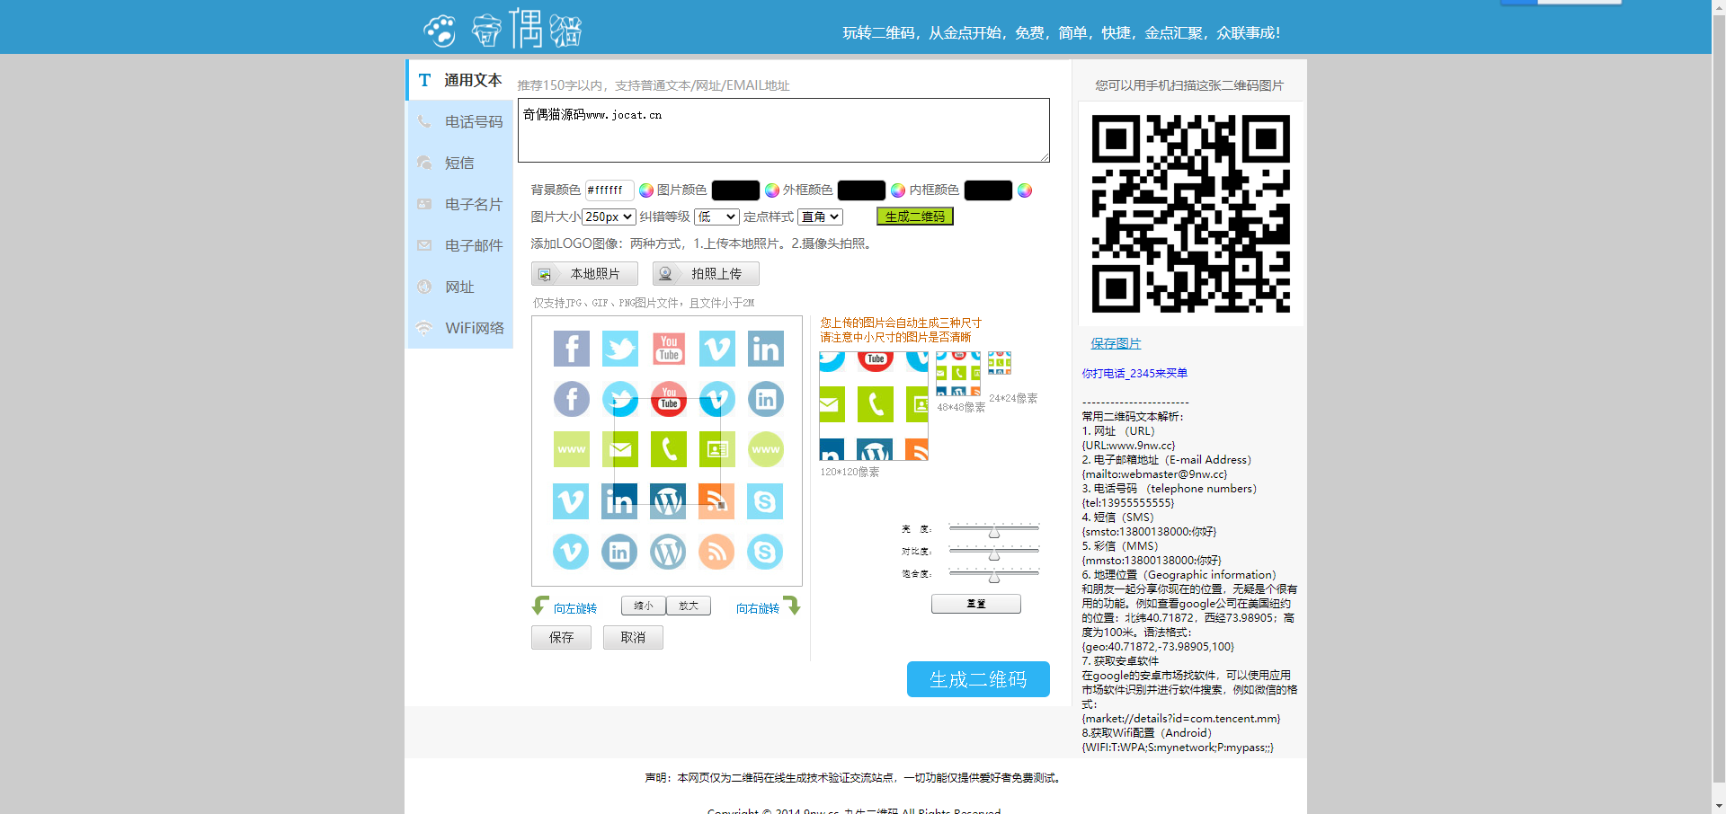Click the 本地照片 upload button
Image resolution: width=1726 pixels, height=814 pixels.
[584, 273]
